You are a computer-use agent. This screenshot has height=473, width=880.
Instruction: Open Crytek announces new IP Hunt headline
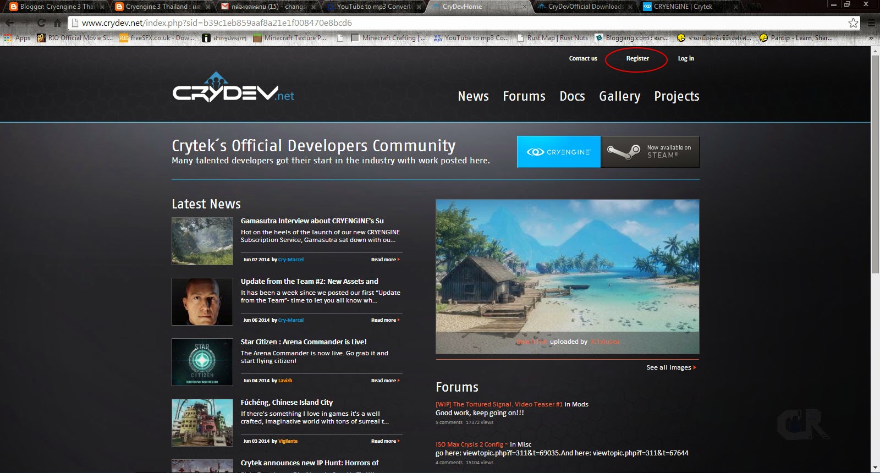pos(310,463)
